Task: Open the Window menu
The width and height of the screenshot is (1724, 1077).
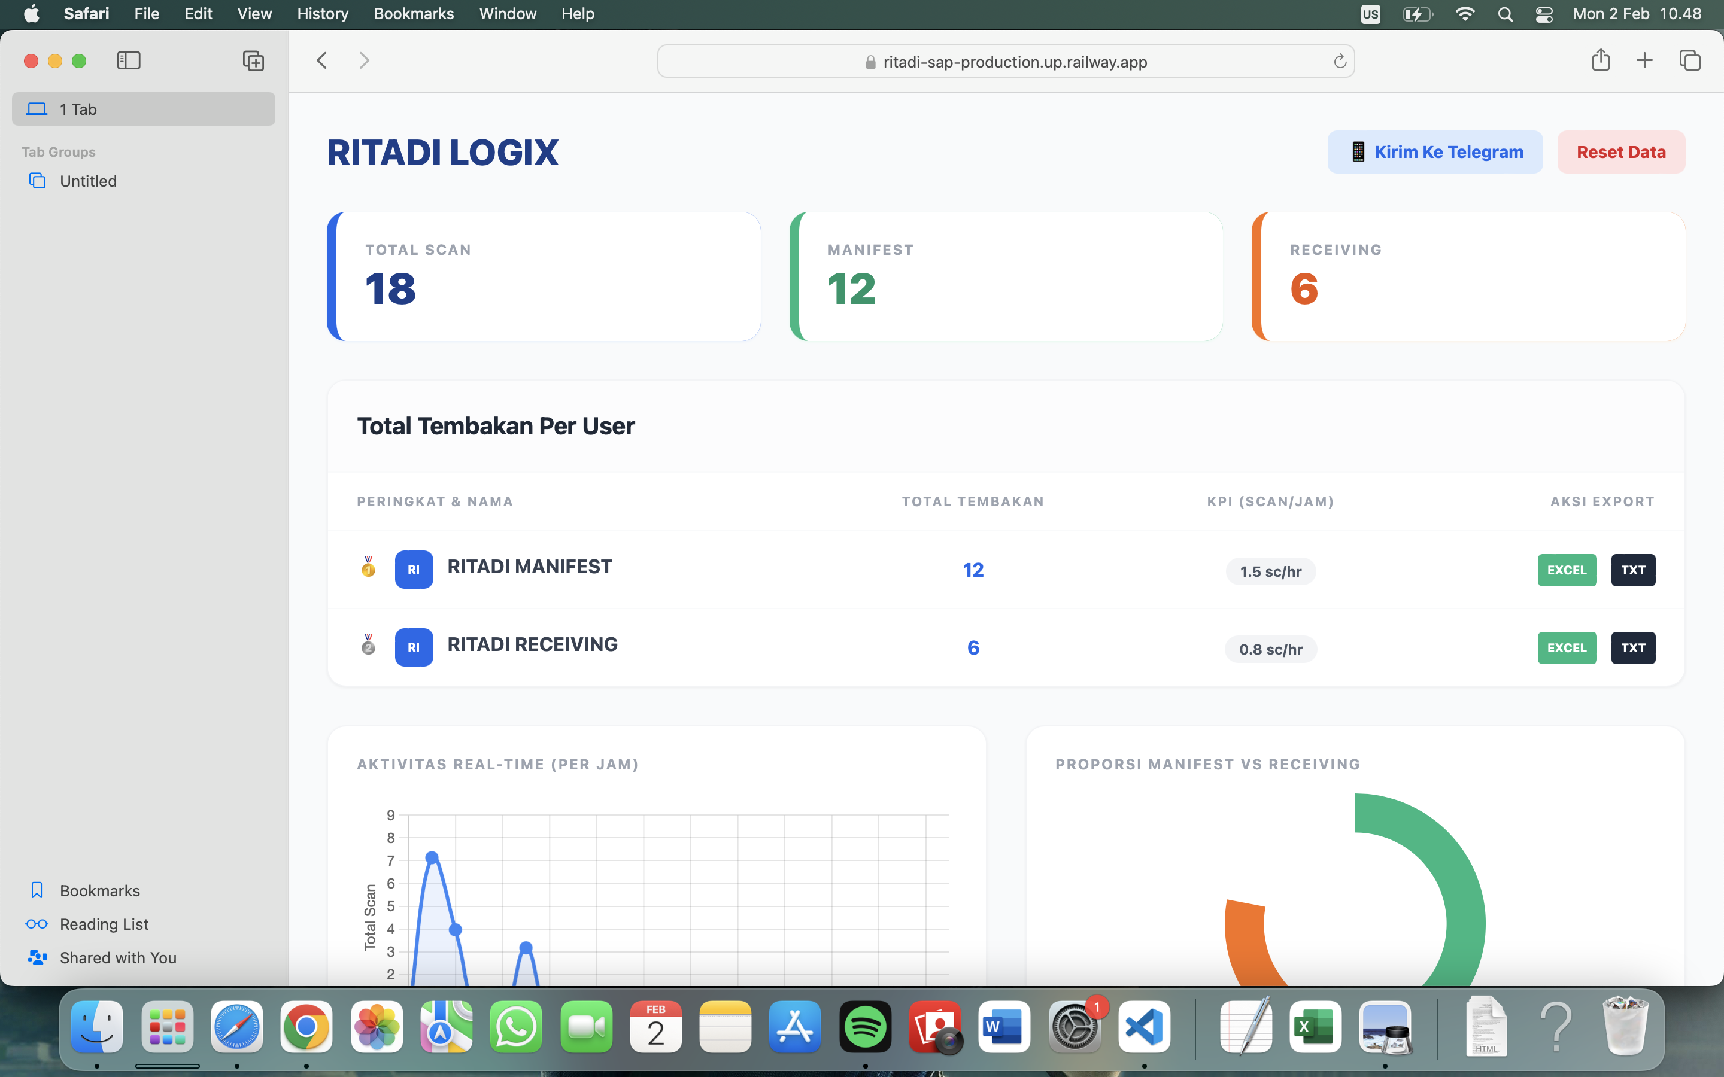Action: pyautogui.click(x=507, y=14)
